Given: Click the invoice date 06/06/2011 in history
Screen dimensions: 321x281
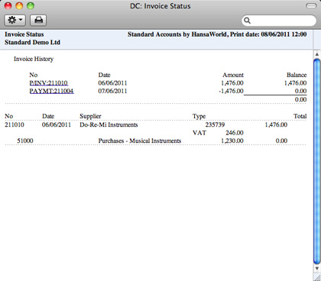Looking at the screenshot, I should coord(112,83).
